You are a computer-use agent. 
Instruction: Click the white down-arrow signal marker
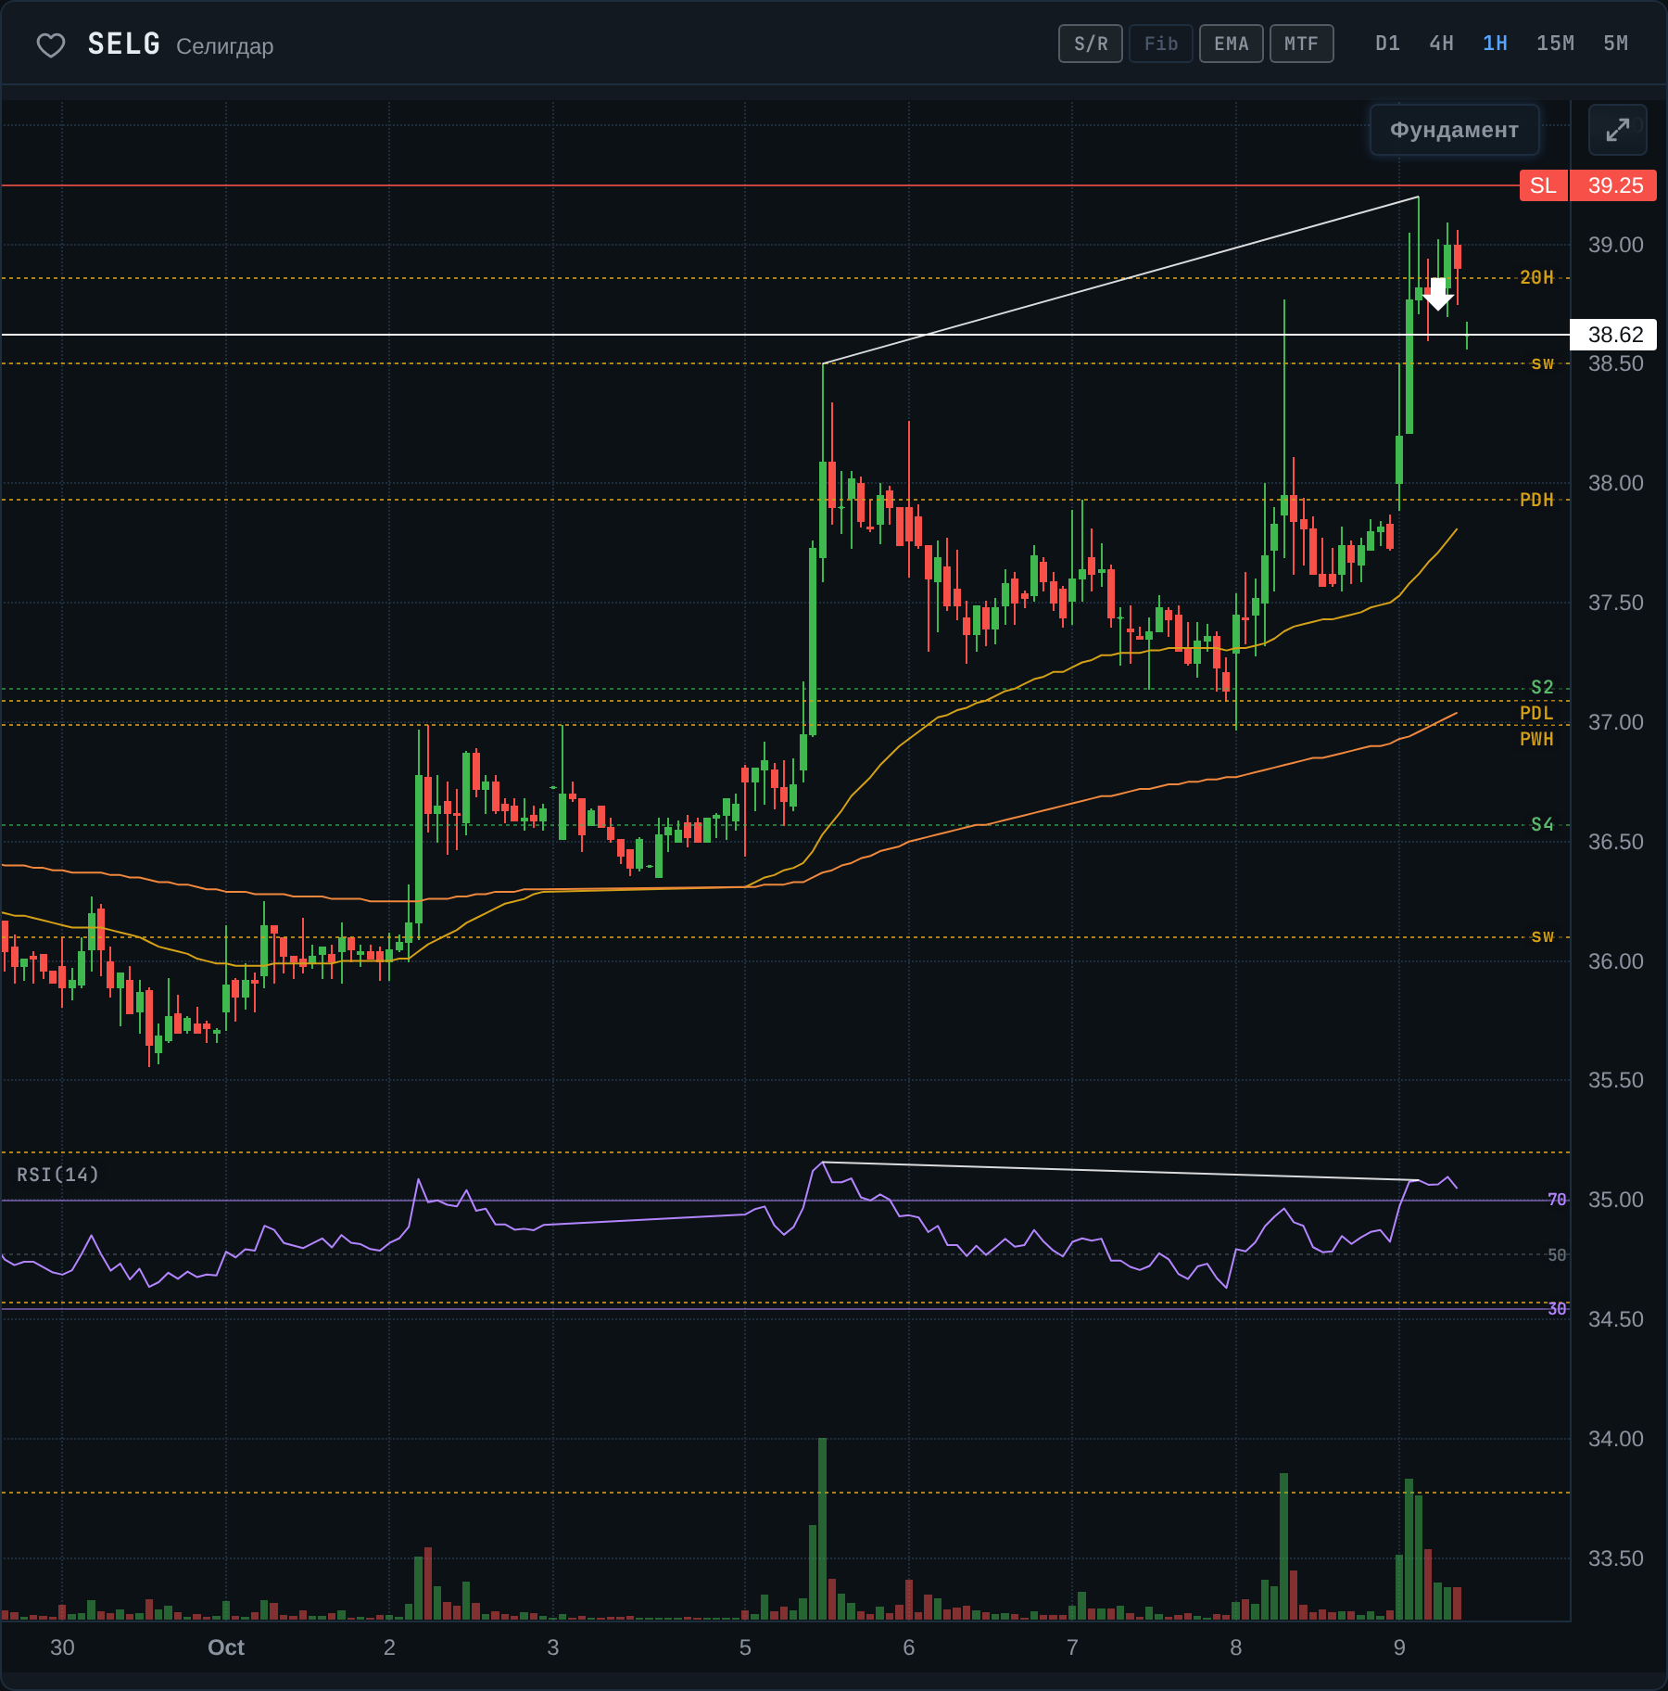(1437, 294)
